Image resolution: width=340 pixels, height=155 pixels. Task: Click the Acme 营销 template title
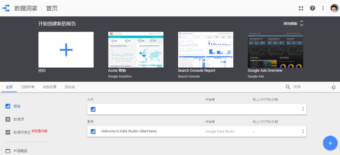click(x=117, y=70)
